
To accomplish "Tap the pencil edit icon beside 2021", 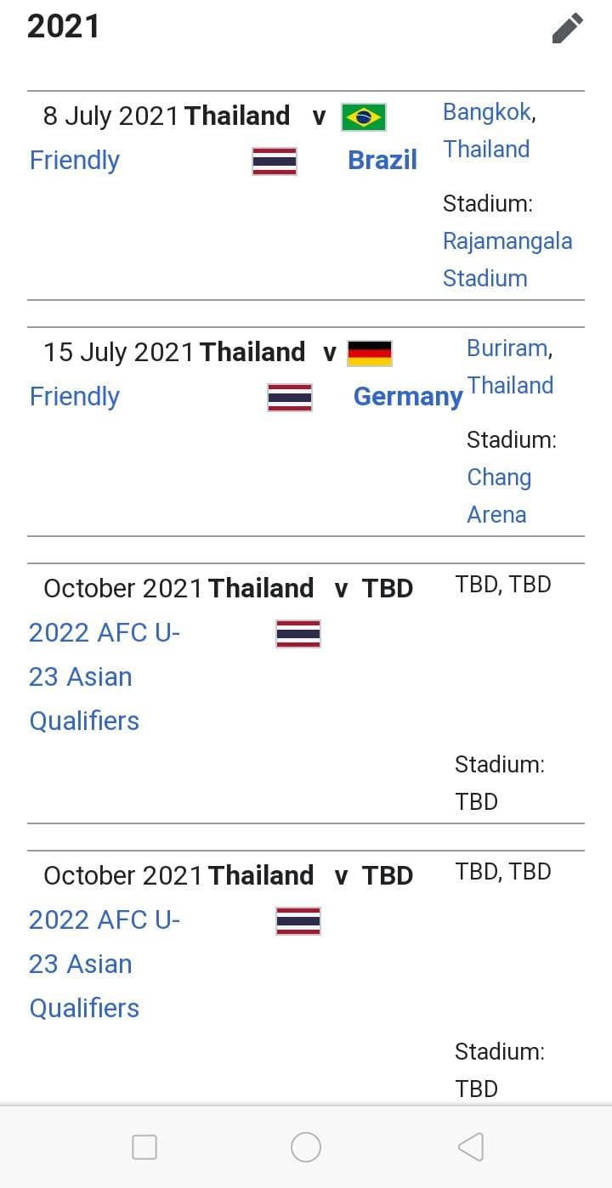I will [x=568, y=28].
